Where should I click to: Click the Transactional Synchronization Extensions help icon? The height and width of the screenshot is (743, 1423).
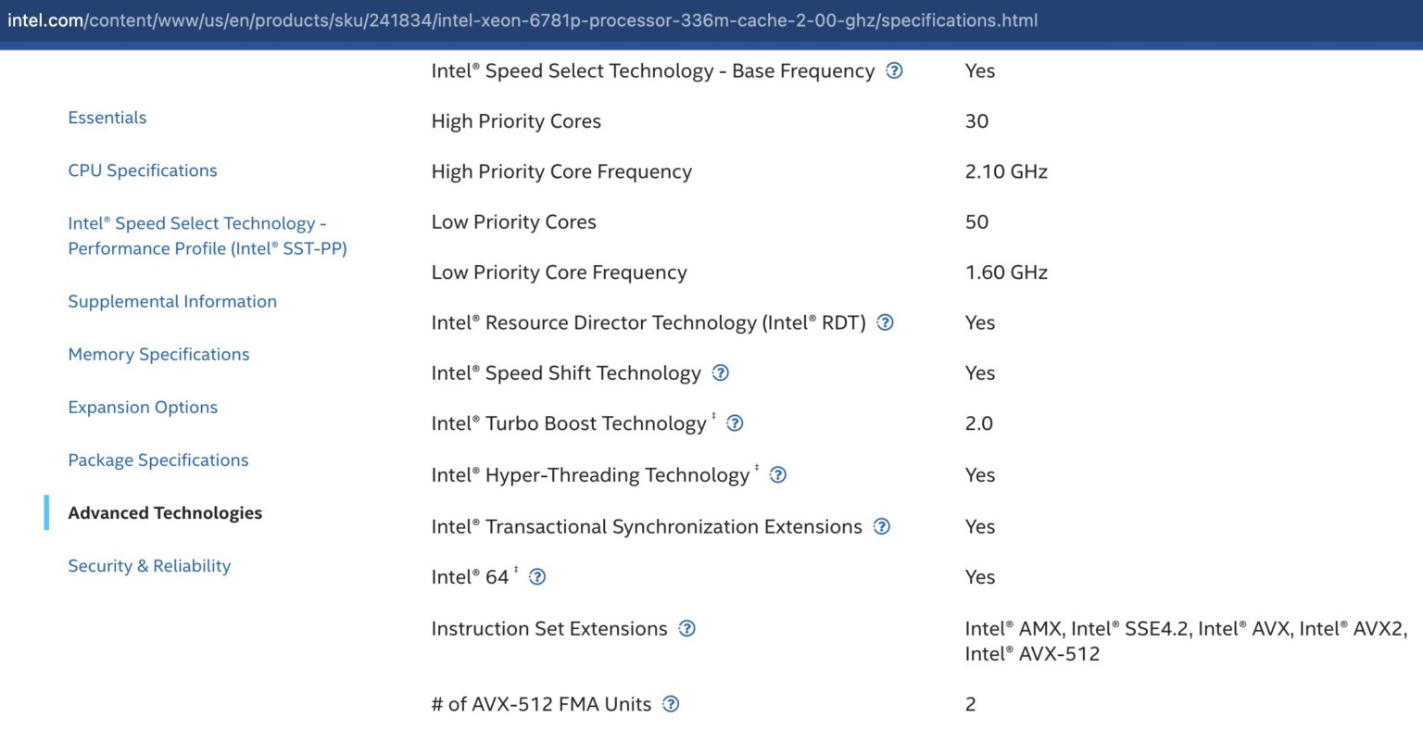881,526
